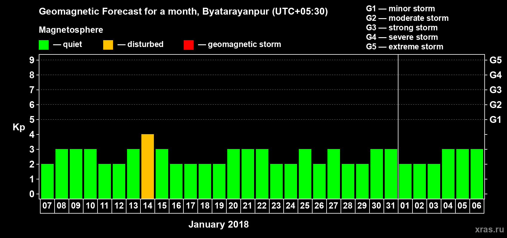
Task: Click the date label 08
Action: click(x=61, y=206)
